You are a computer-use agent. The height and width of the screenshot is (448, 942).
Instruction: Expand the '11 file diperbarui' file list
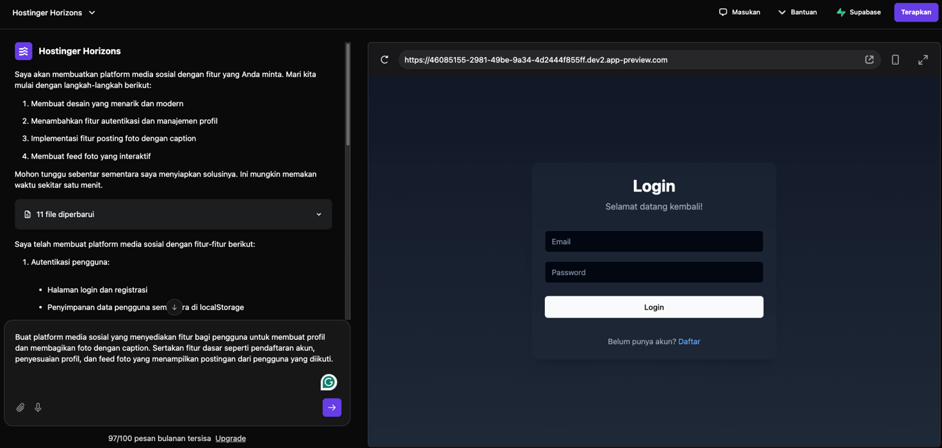click(319, 214)
